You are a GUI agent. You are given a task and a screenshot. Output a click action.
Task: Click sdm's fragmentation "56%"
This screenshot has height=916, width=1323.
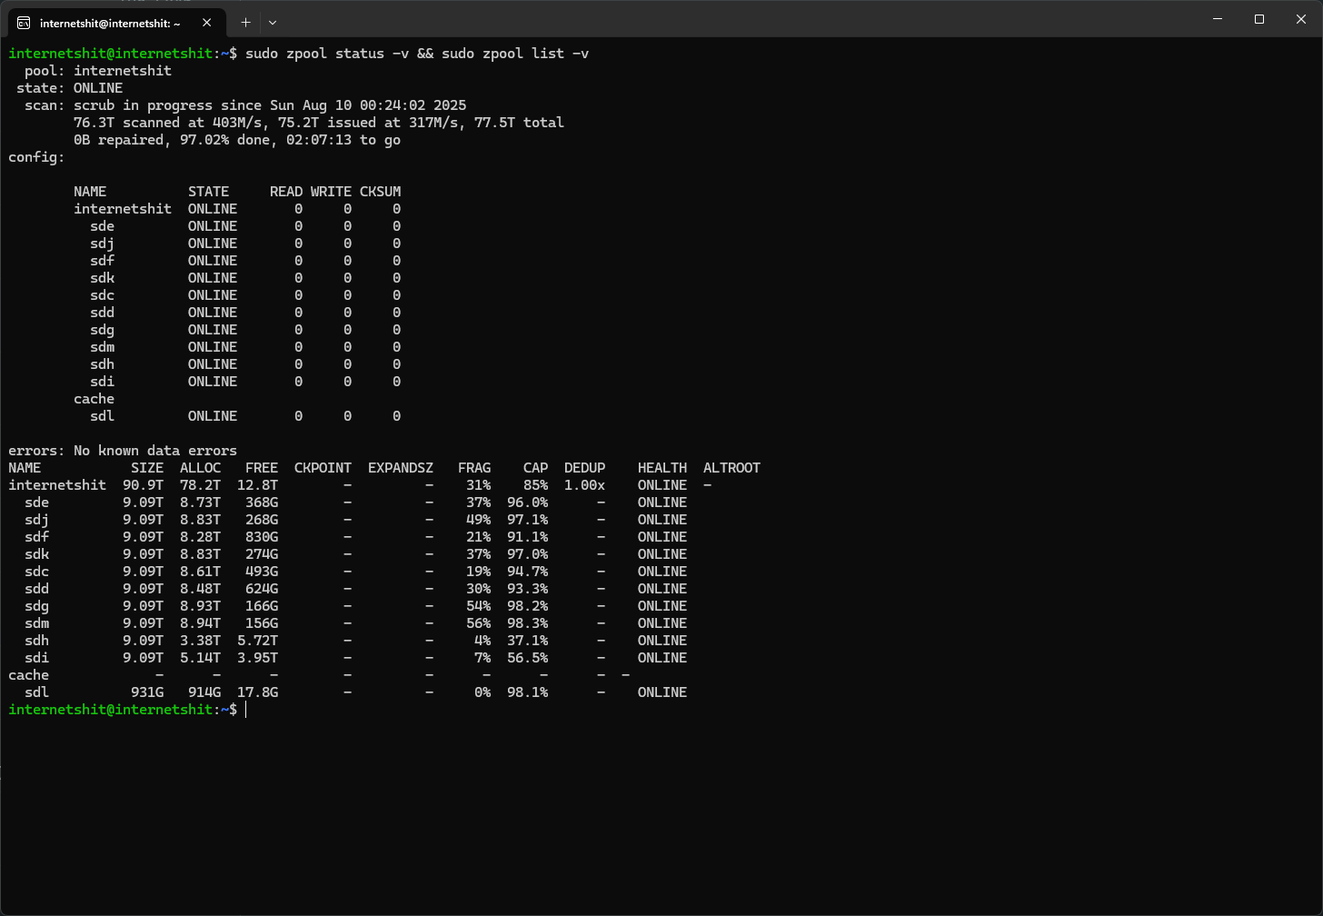pos(478,623)
